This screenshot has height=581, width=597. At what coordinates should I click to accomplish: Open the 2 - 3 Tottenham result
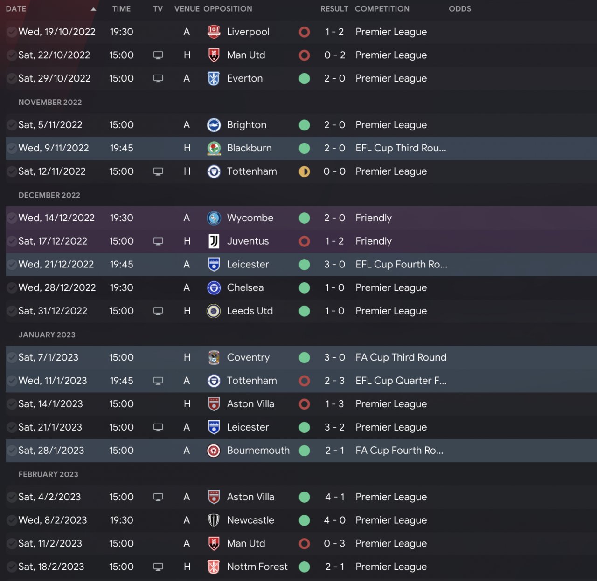point(334,381)
